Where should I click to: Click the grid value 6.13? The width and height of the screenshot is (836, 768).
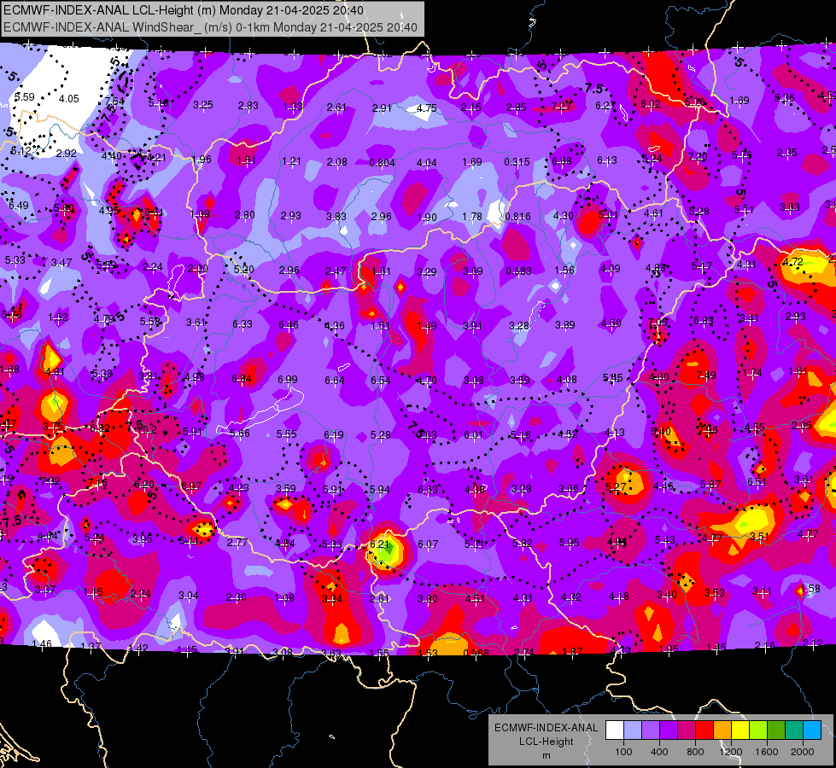click(x=607, y=160)
